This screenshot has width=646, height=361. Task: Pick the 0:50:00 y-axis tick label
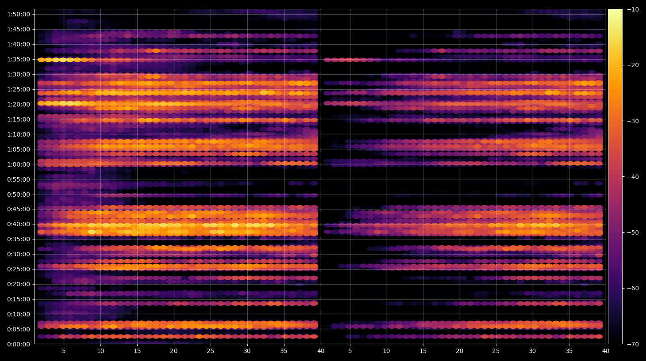pos(19,194)
